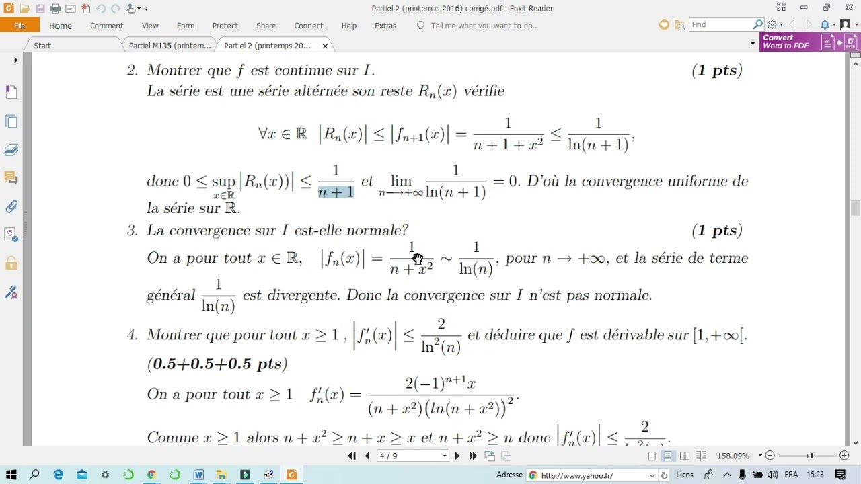Enable facing pages view mode

[685, 456]
